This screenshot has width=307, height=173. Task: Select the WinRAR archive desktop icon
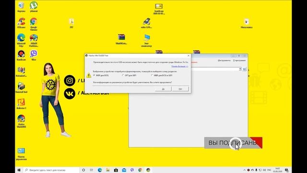point(121,39)
